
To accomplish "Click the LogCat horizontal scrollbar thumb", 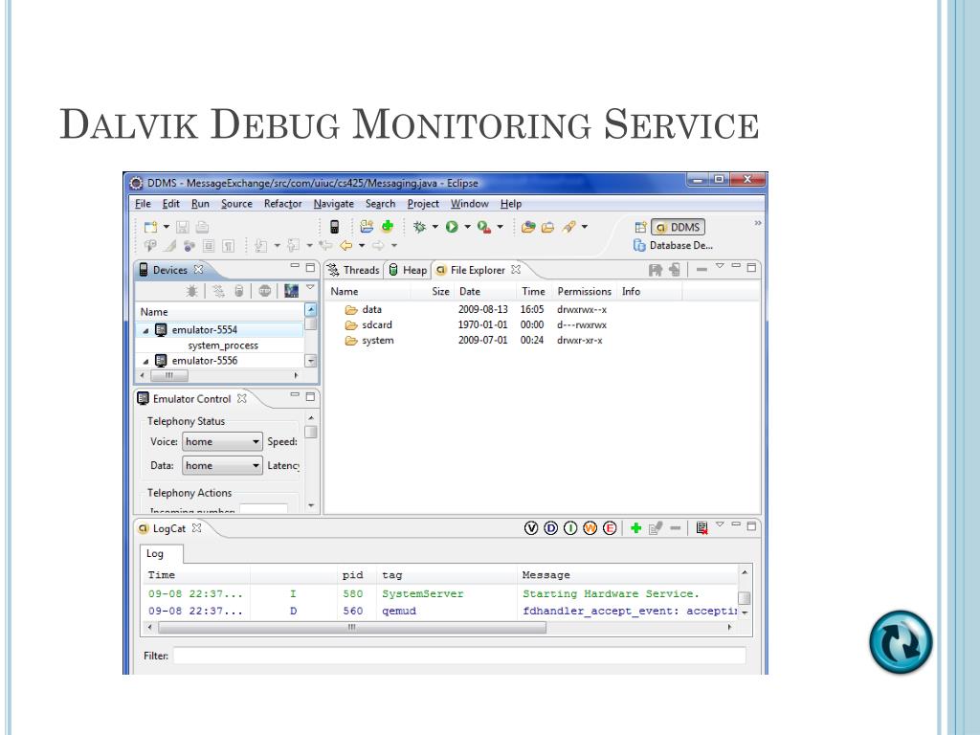I will (x=352, y=627).
